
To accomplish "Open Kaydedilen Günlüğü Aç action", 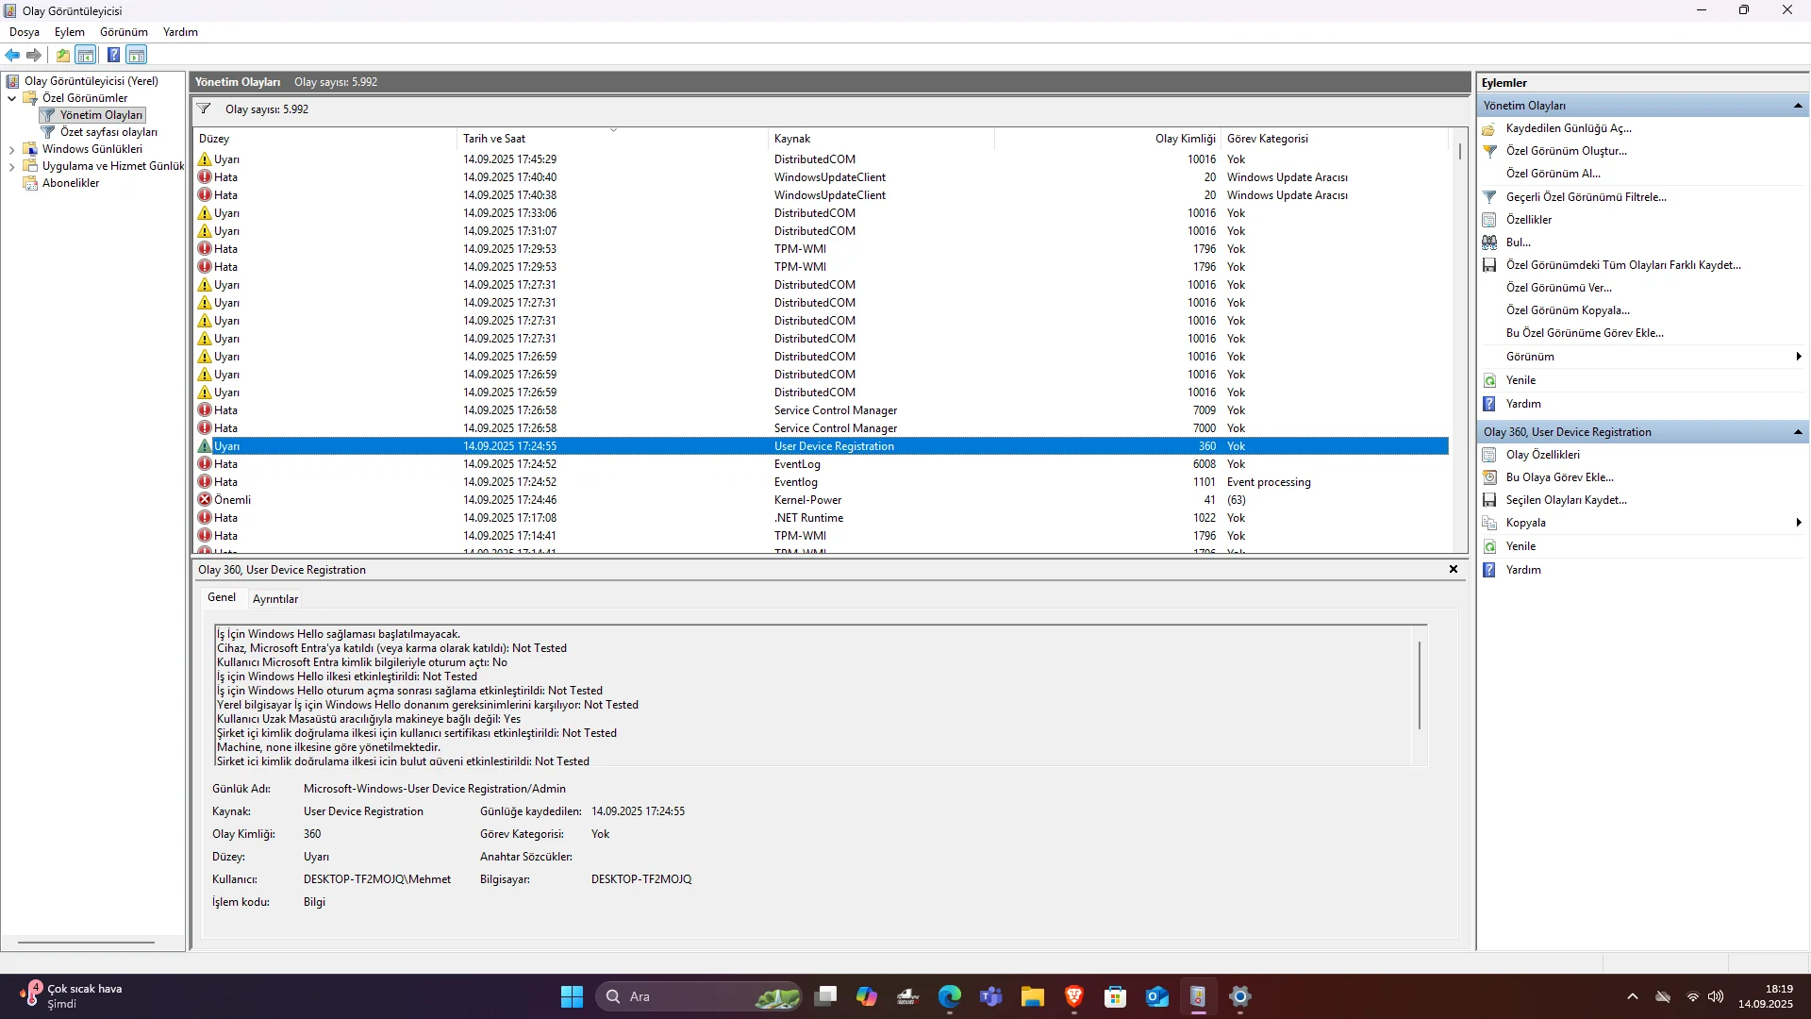I will pos(1568,128).
